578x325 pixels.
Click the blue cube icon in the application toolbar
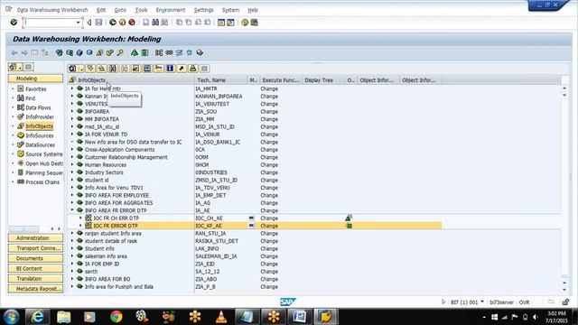[79, 52]
